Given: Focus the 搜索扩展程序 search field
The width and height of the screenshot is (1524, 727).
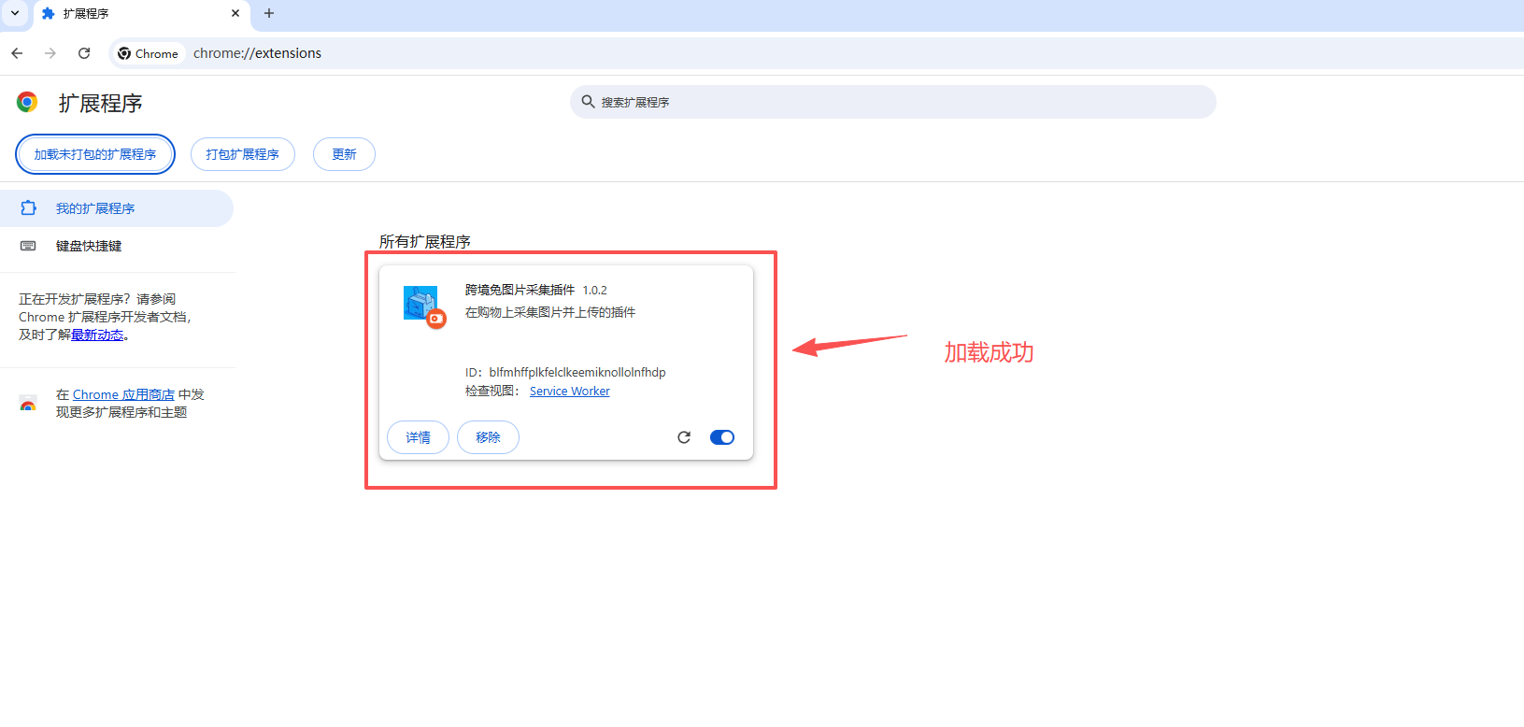Looking at the screenshot, I should 893,102.
